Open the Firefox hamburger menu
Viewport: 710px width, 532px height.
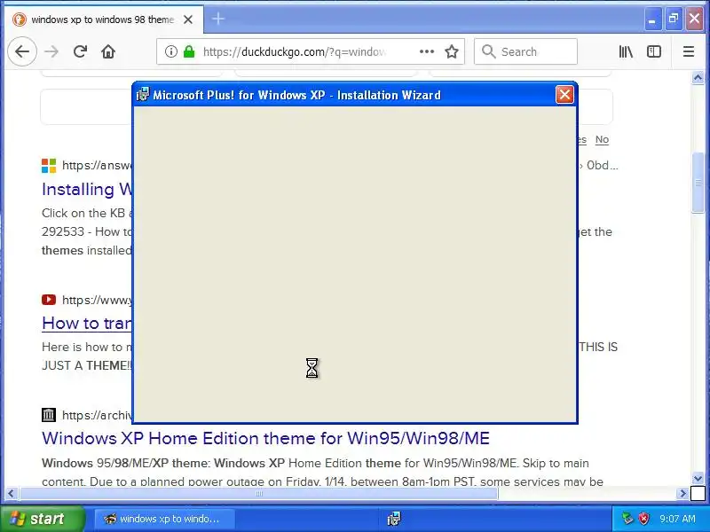click(x=689, y=51)
